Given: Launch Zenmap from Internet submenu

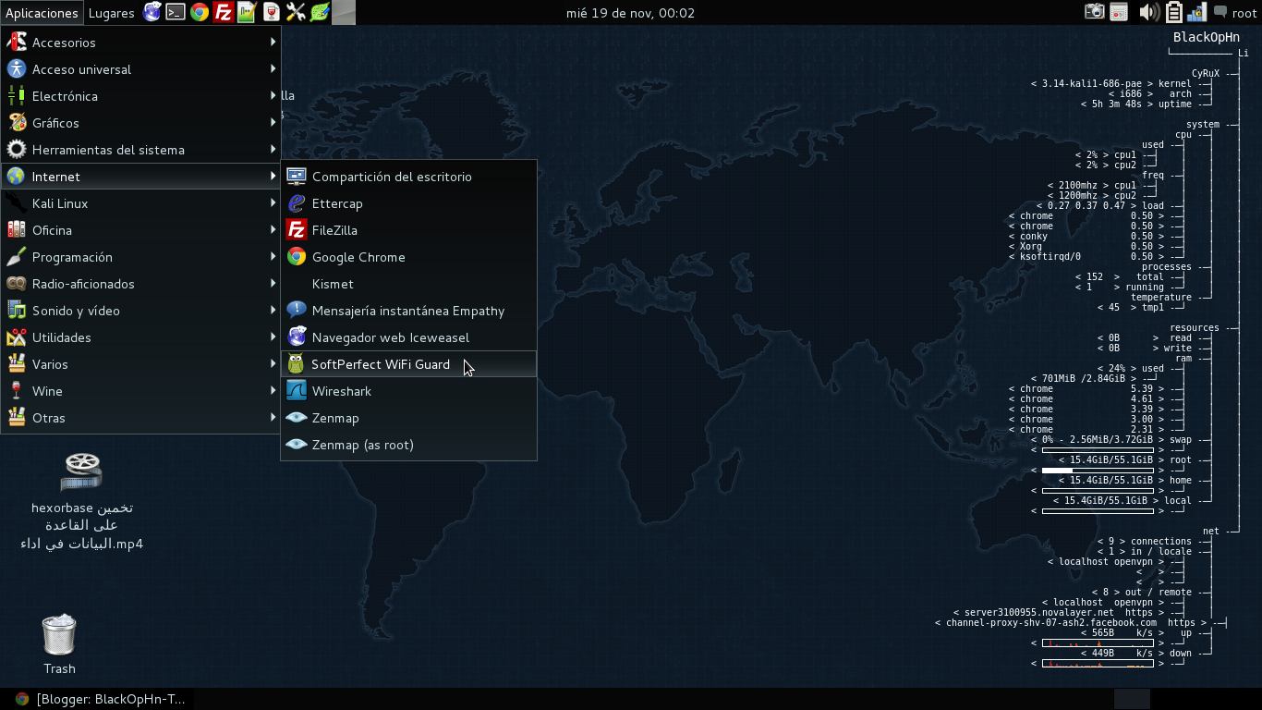Looking at the screenshot, I should coord(408,418).
